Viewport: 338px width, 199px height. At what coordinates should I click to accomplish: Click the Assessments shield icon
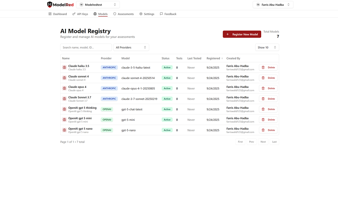point(115,14)
